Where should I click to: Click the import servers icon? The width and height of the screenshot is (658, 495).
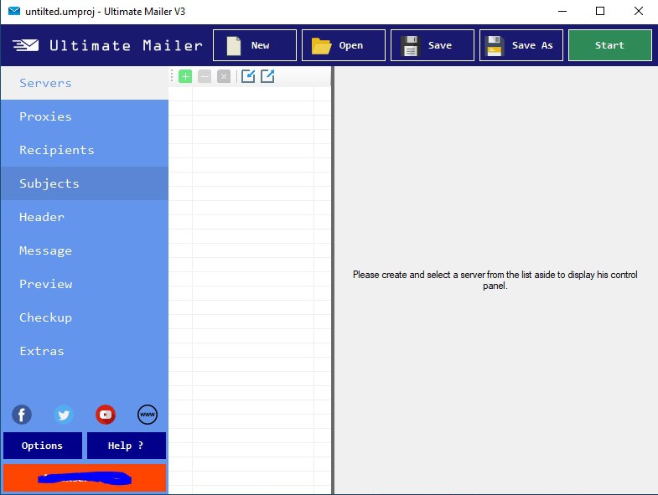coord(248,76)
